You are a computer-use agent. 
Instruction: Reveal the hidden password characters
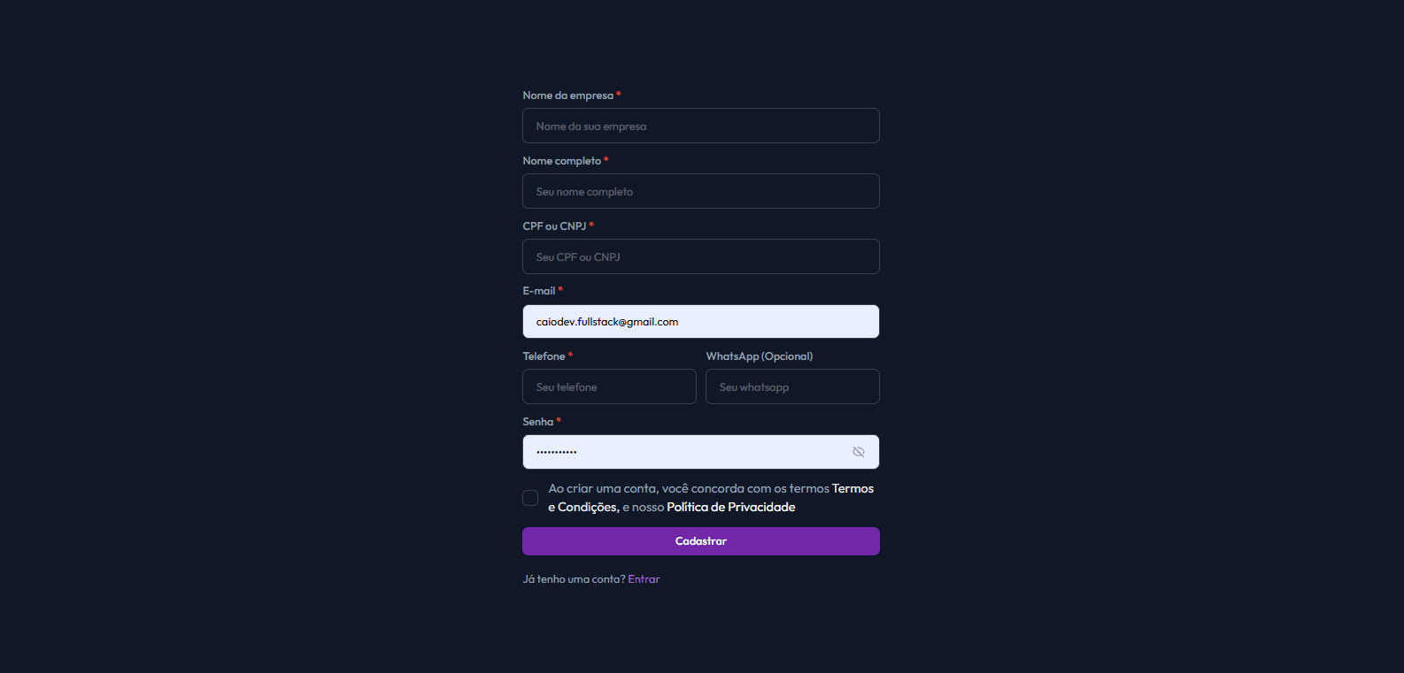[x=858, y=451]
